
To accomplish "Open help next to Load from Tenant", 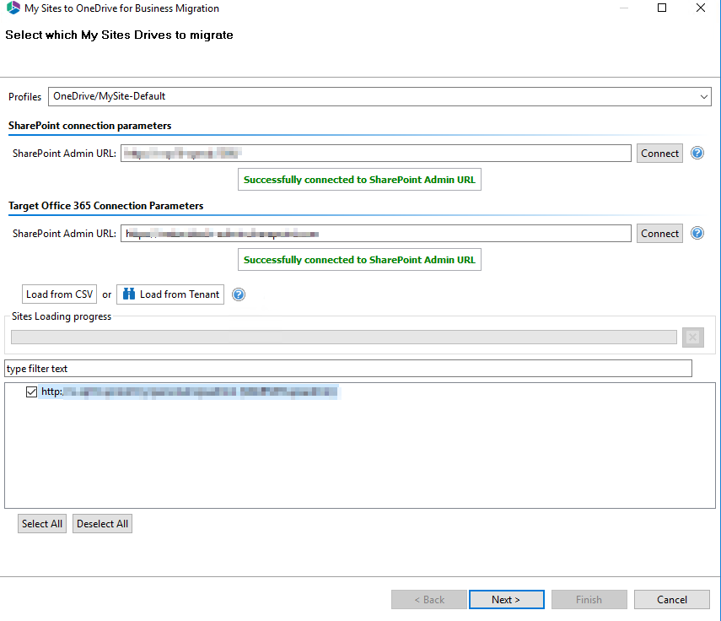I will (x=239, y=294).
